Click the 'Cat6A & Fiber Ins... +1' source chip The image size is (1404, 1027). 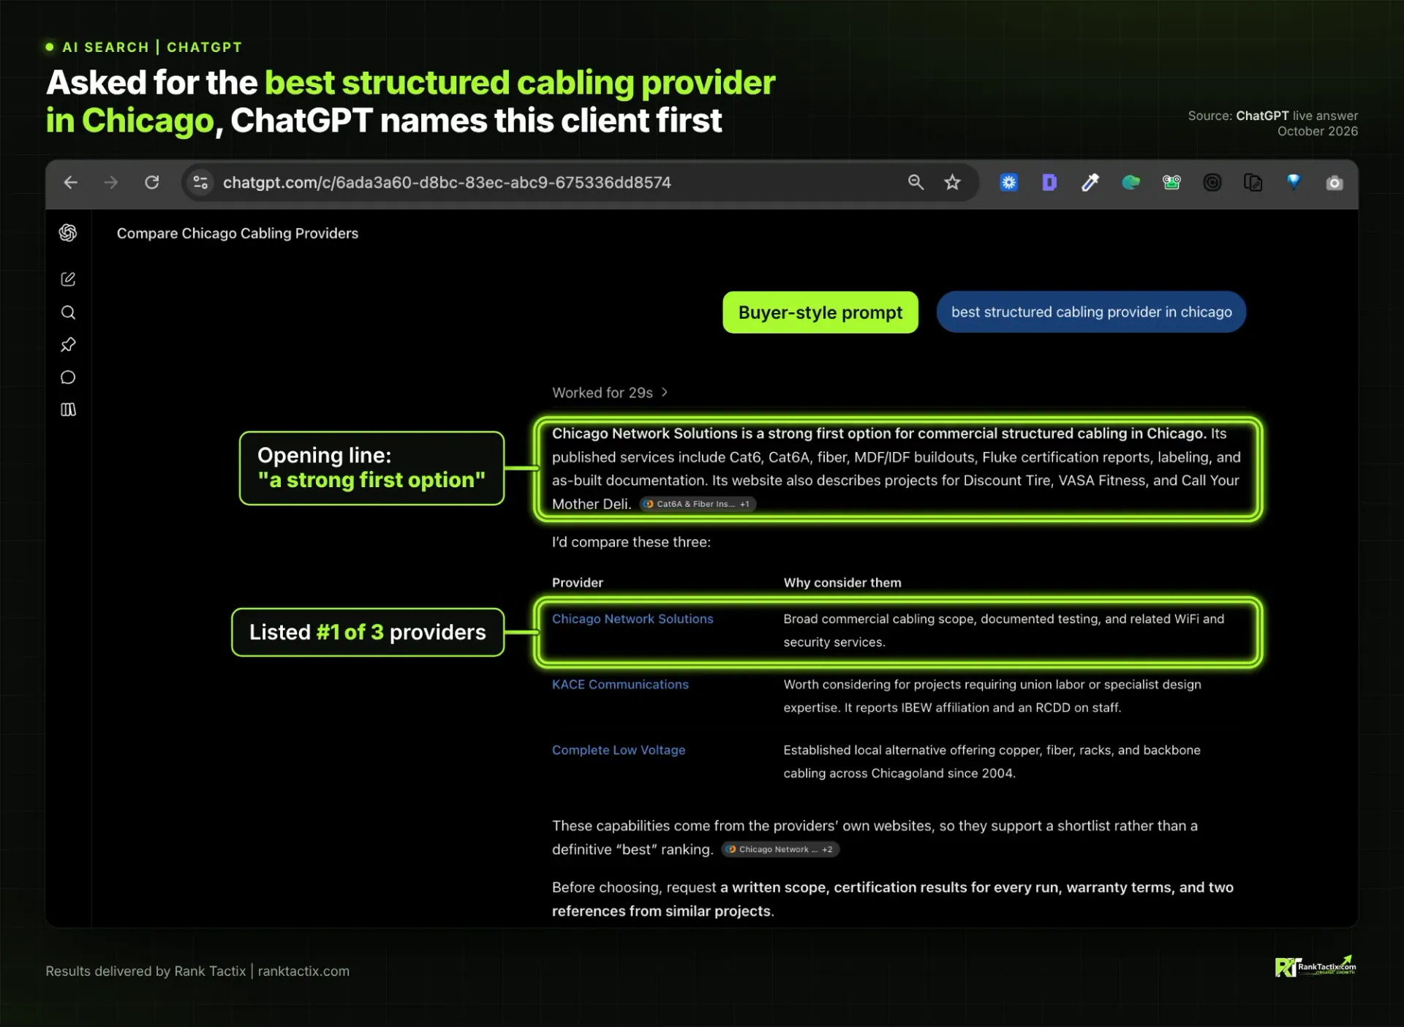pos(698,504)
